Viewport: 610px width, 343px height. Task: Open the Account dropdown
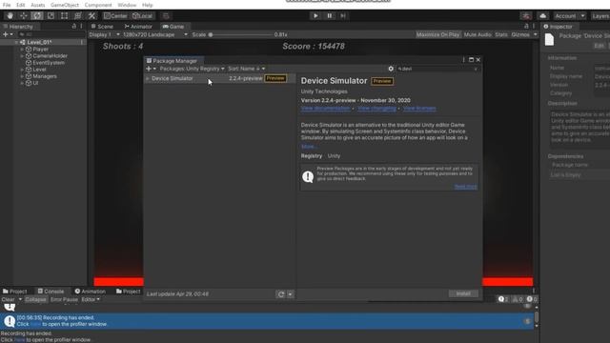click(570, 16)
